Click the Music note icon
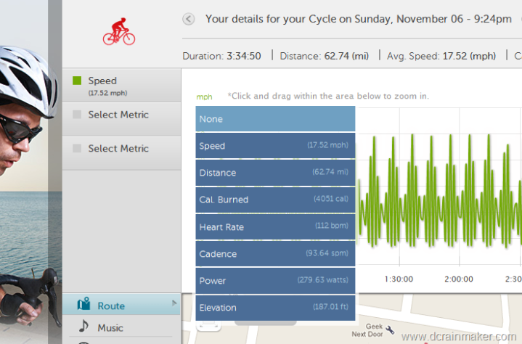522x344 pixels. tap(83, 326)
